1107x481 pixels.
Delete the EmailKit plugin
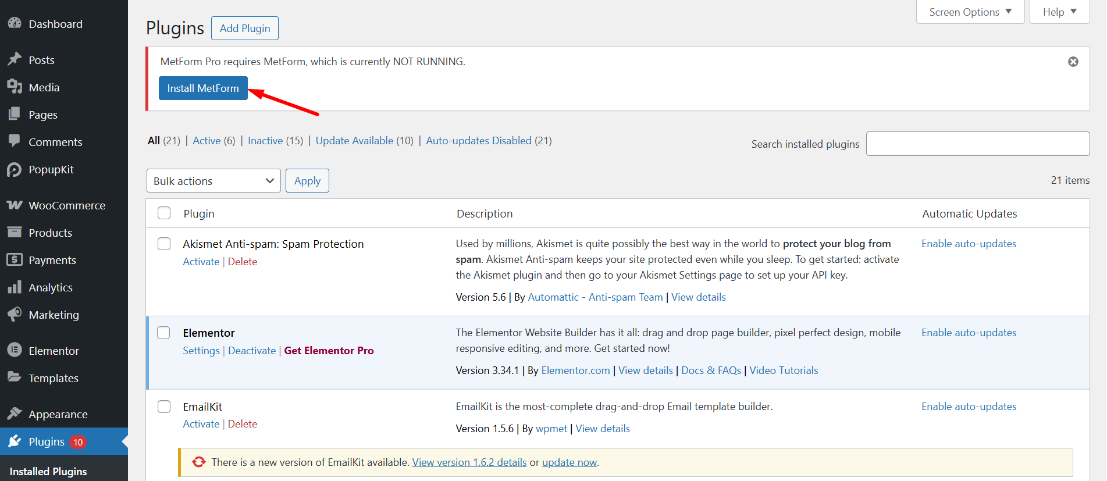click(x=243, y=424)
